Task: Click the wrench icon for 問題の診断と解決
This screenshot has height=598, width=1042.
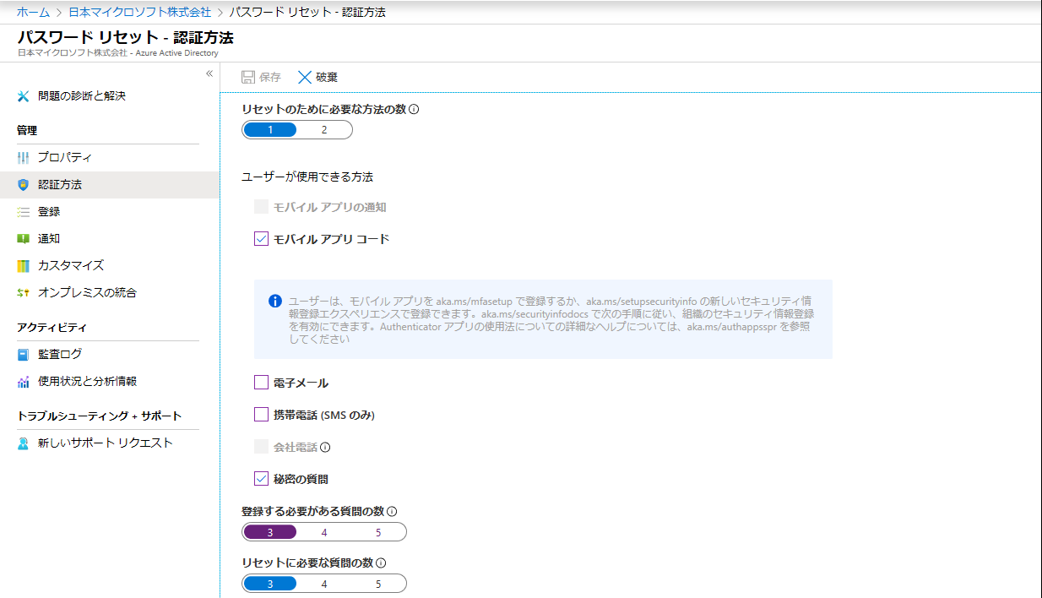Action: [x=24, y=96]
